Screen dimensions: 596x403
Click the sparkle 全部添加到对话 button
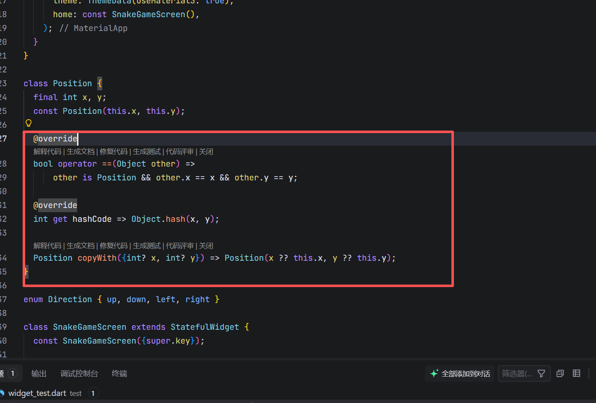point(460,373)
